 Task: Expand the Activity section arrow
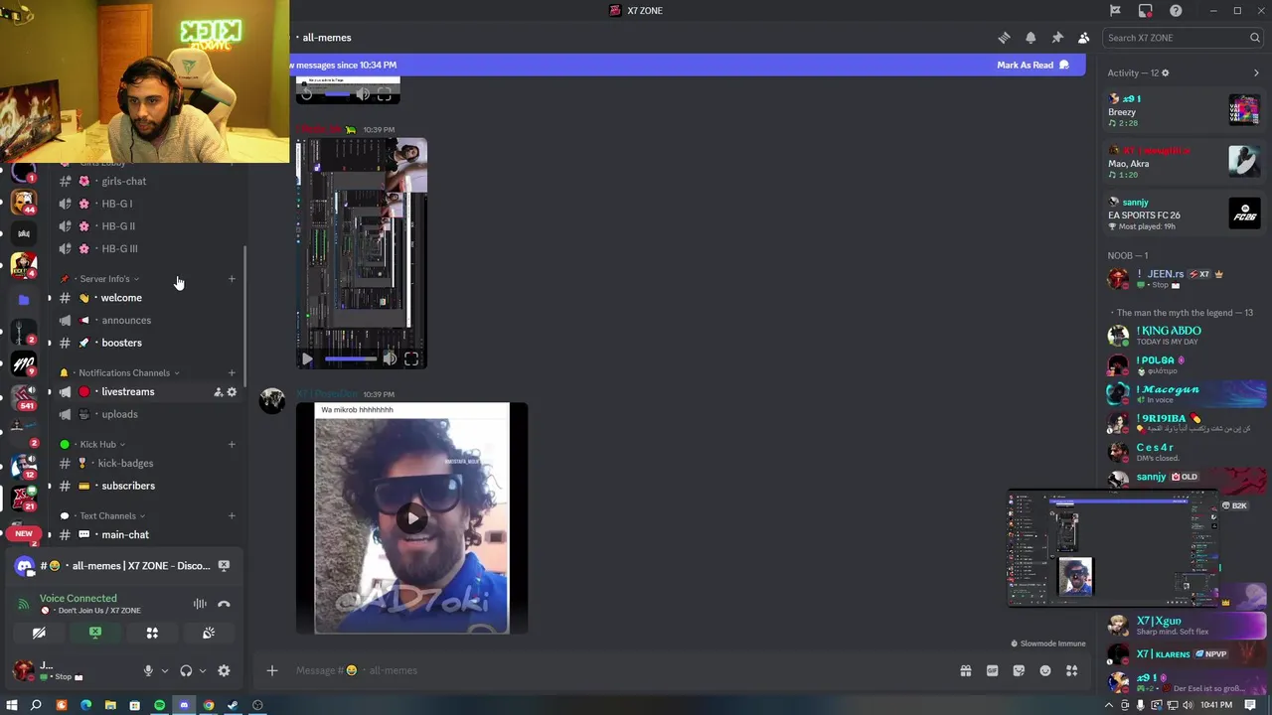(x=1256, y=72)
